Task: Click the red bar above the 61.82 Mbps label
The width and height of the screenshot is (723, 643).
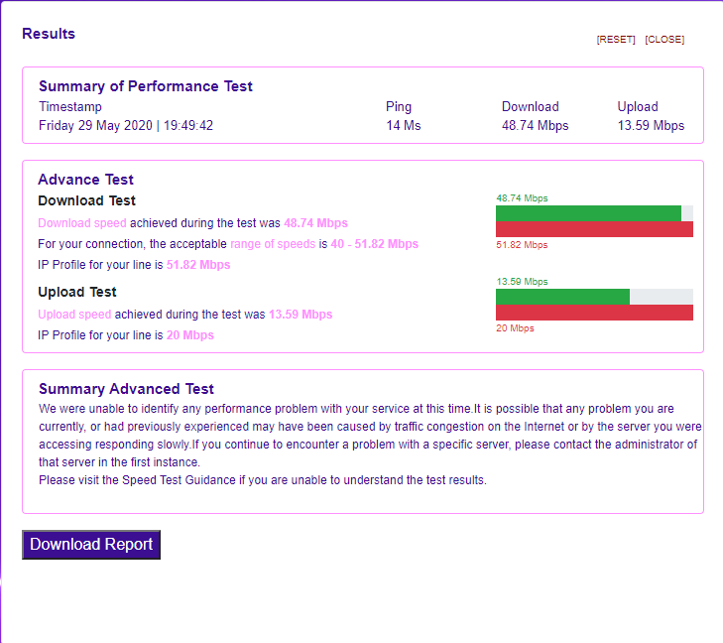Action: click(x=594, y=229)
